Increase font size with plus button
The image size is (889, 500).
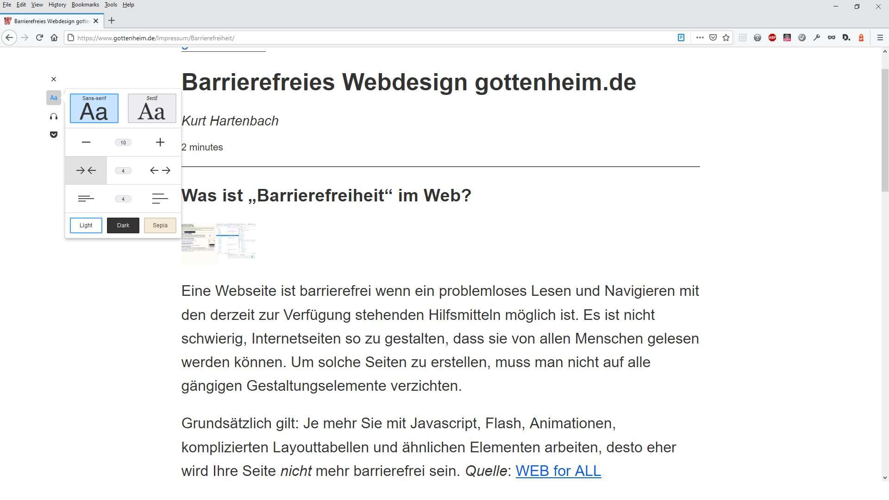point(160,143)
